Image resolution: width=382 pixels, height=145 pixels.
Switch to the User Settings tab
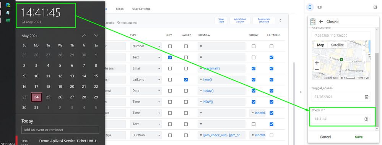point(141,9)
